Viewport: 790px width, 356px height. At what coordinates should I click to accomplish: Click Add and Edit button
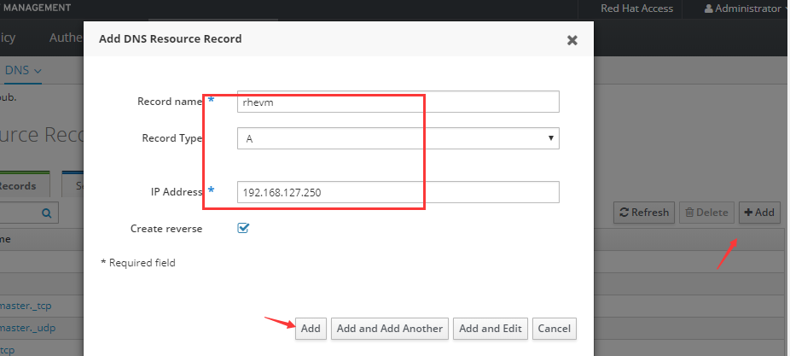491,329
